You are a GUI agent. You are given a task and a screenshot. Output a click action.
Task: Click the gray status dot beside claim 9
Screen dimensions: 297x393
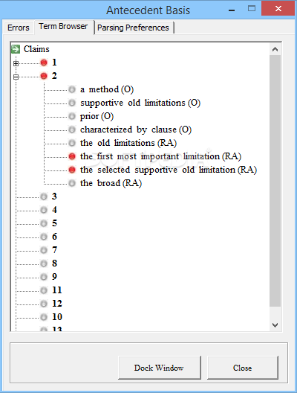point(44,277)
